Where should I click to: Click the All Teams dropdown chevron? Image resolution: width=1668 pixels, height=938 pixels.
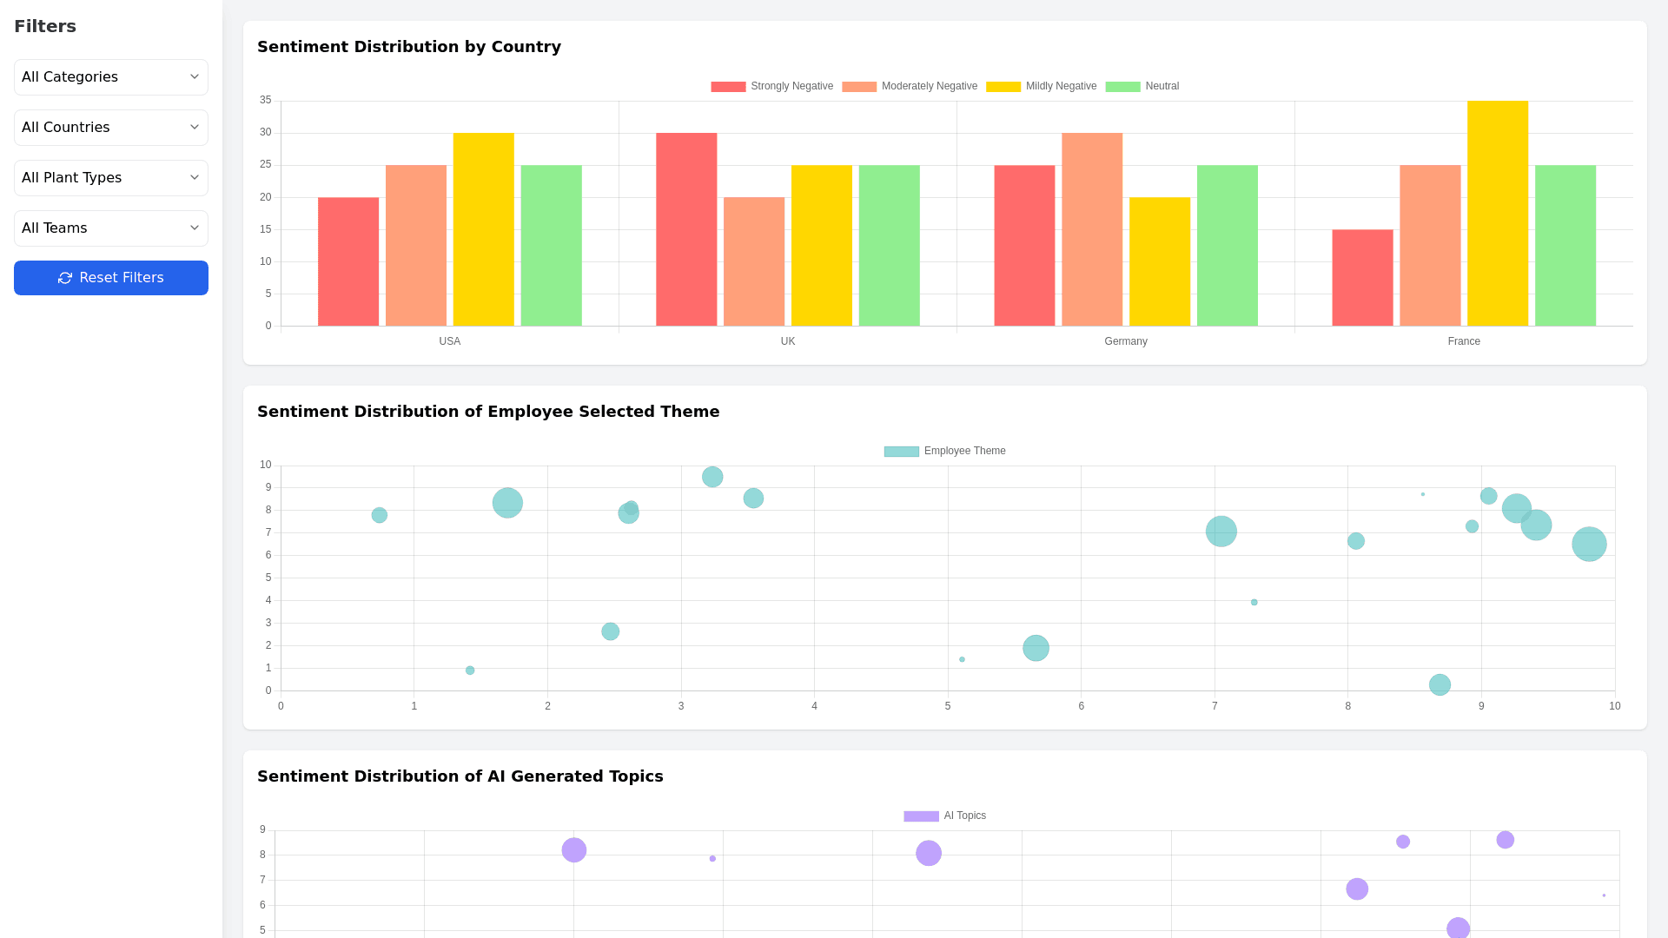[195, 228]
